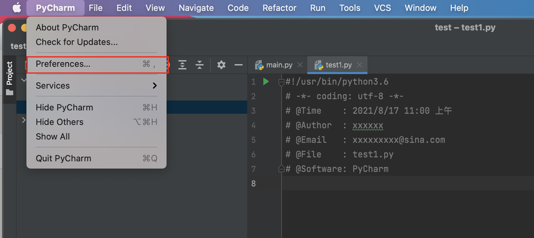
Task: Open the Refactor menu
Action: click(x=279, y=8)
